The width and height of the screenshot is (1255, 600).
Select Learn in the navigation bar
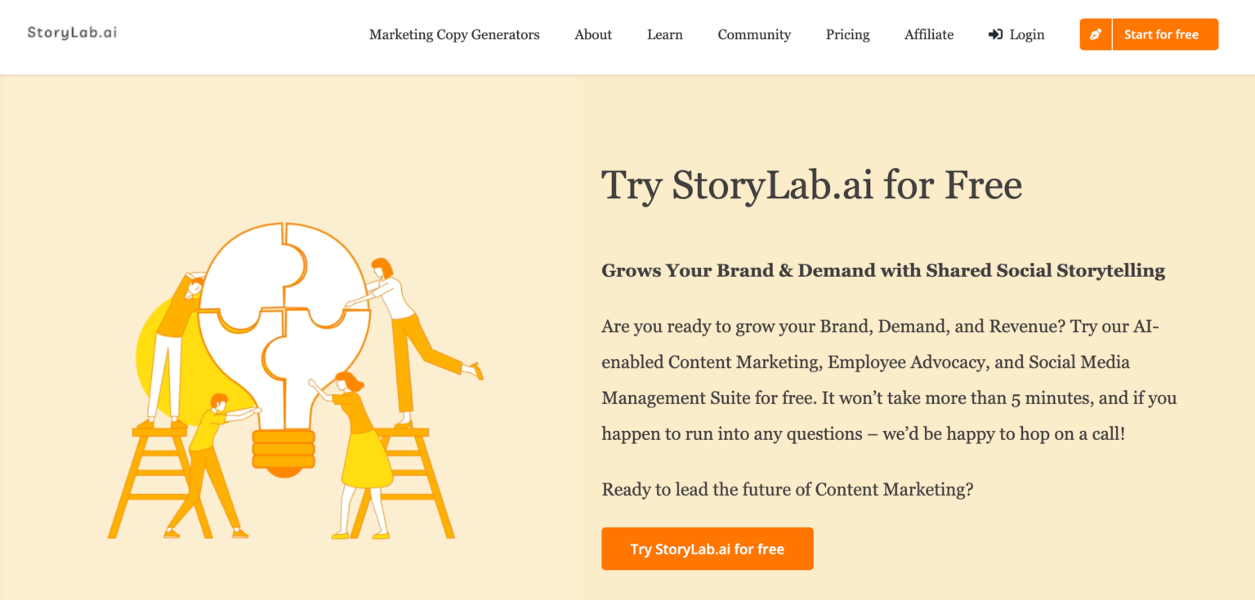[x=665, y=34]
